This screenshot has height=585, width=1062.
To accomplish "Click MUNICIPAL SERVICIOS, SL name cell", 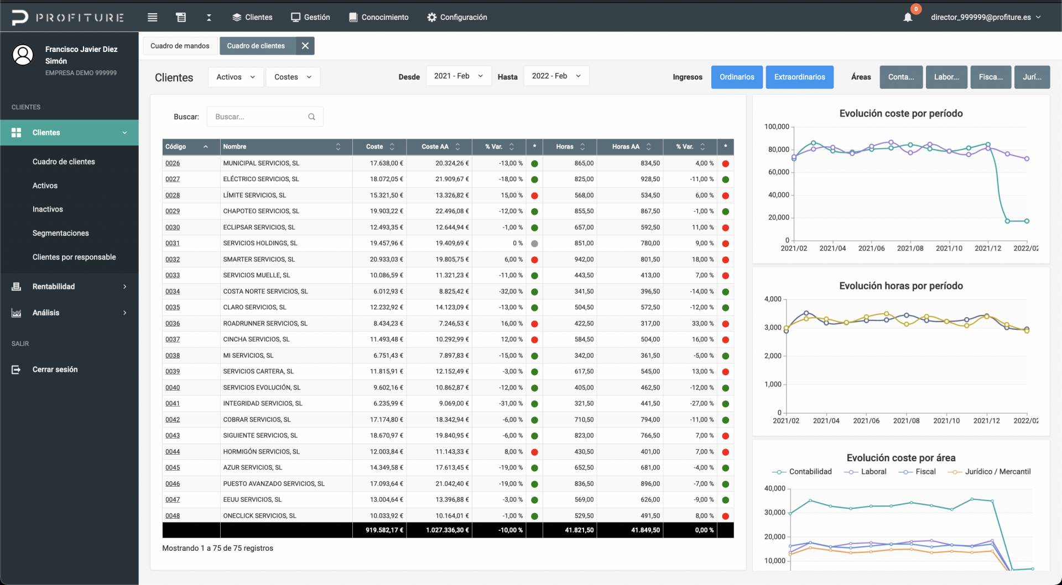I will tap(286, 164).
